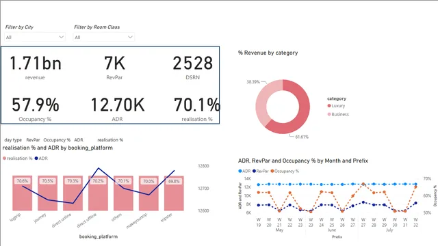Select the logtrip bar
The width and height of the screenshot is (438, 246).
(23, 193)
